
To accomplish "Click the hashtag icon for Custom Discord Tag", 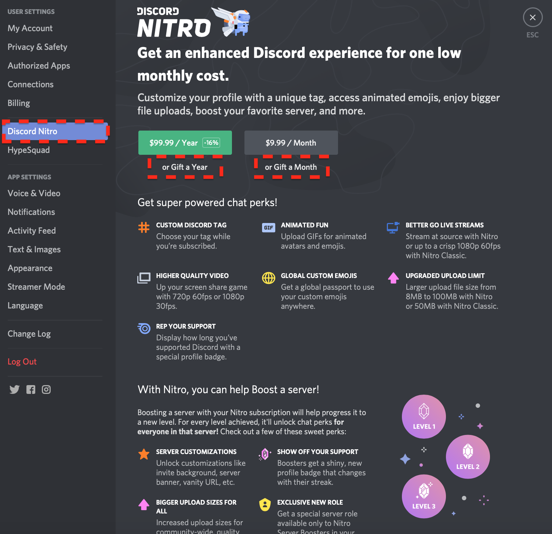I will point(144,227).
